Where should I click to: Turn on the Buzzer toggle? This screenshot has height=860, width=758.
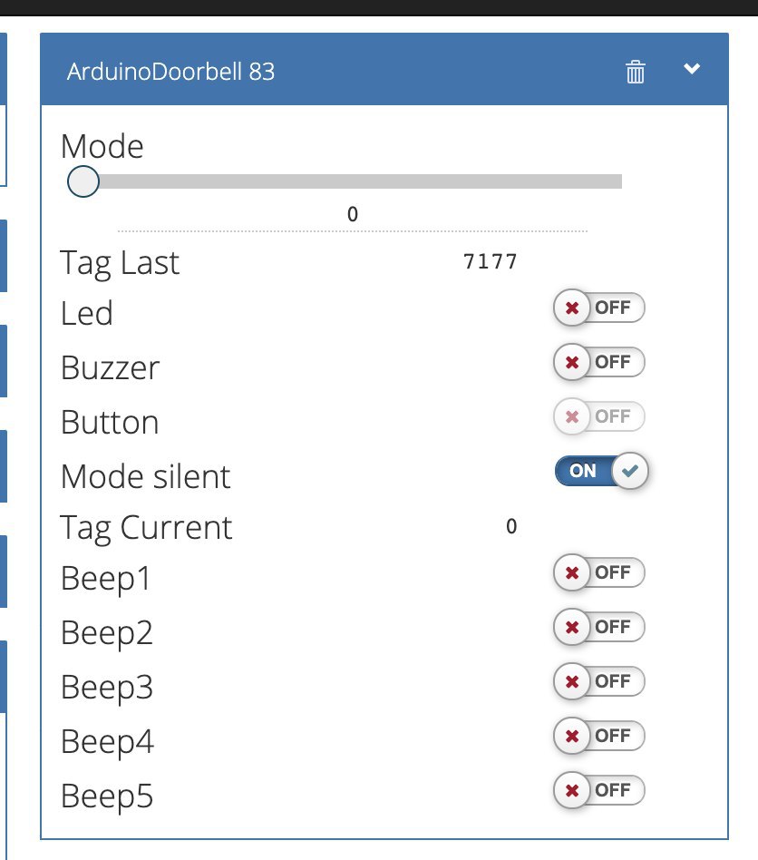pos(599,362)
